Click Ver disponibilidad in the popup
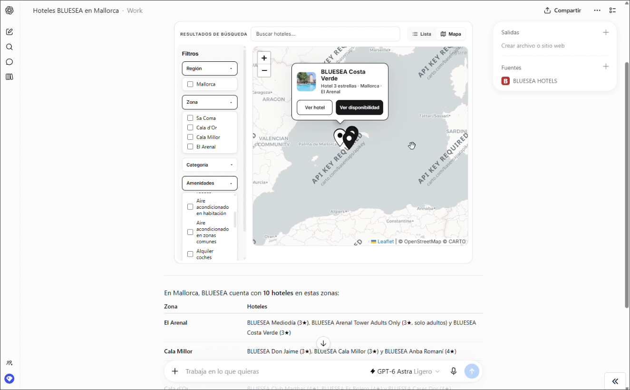630x390 pixels. (359, 107)
